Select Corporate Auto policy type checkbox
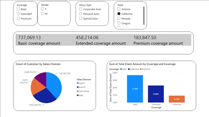 click(x=81, y=9)
